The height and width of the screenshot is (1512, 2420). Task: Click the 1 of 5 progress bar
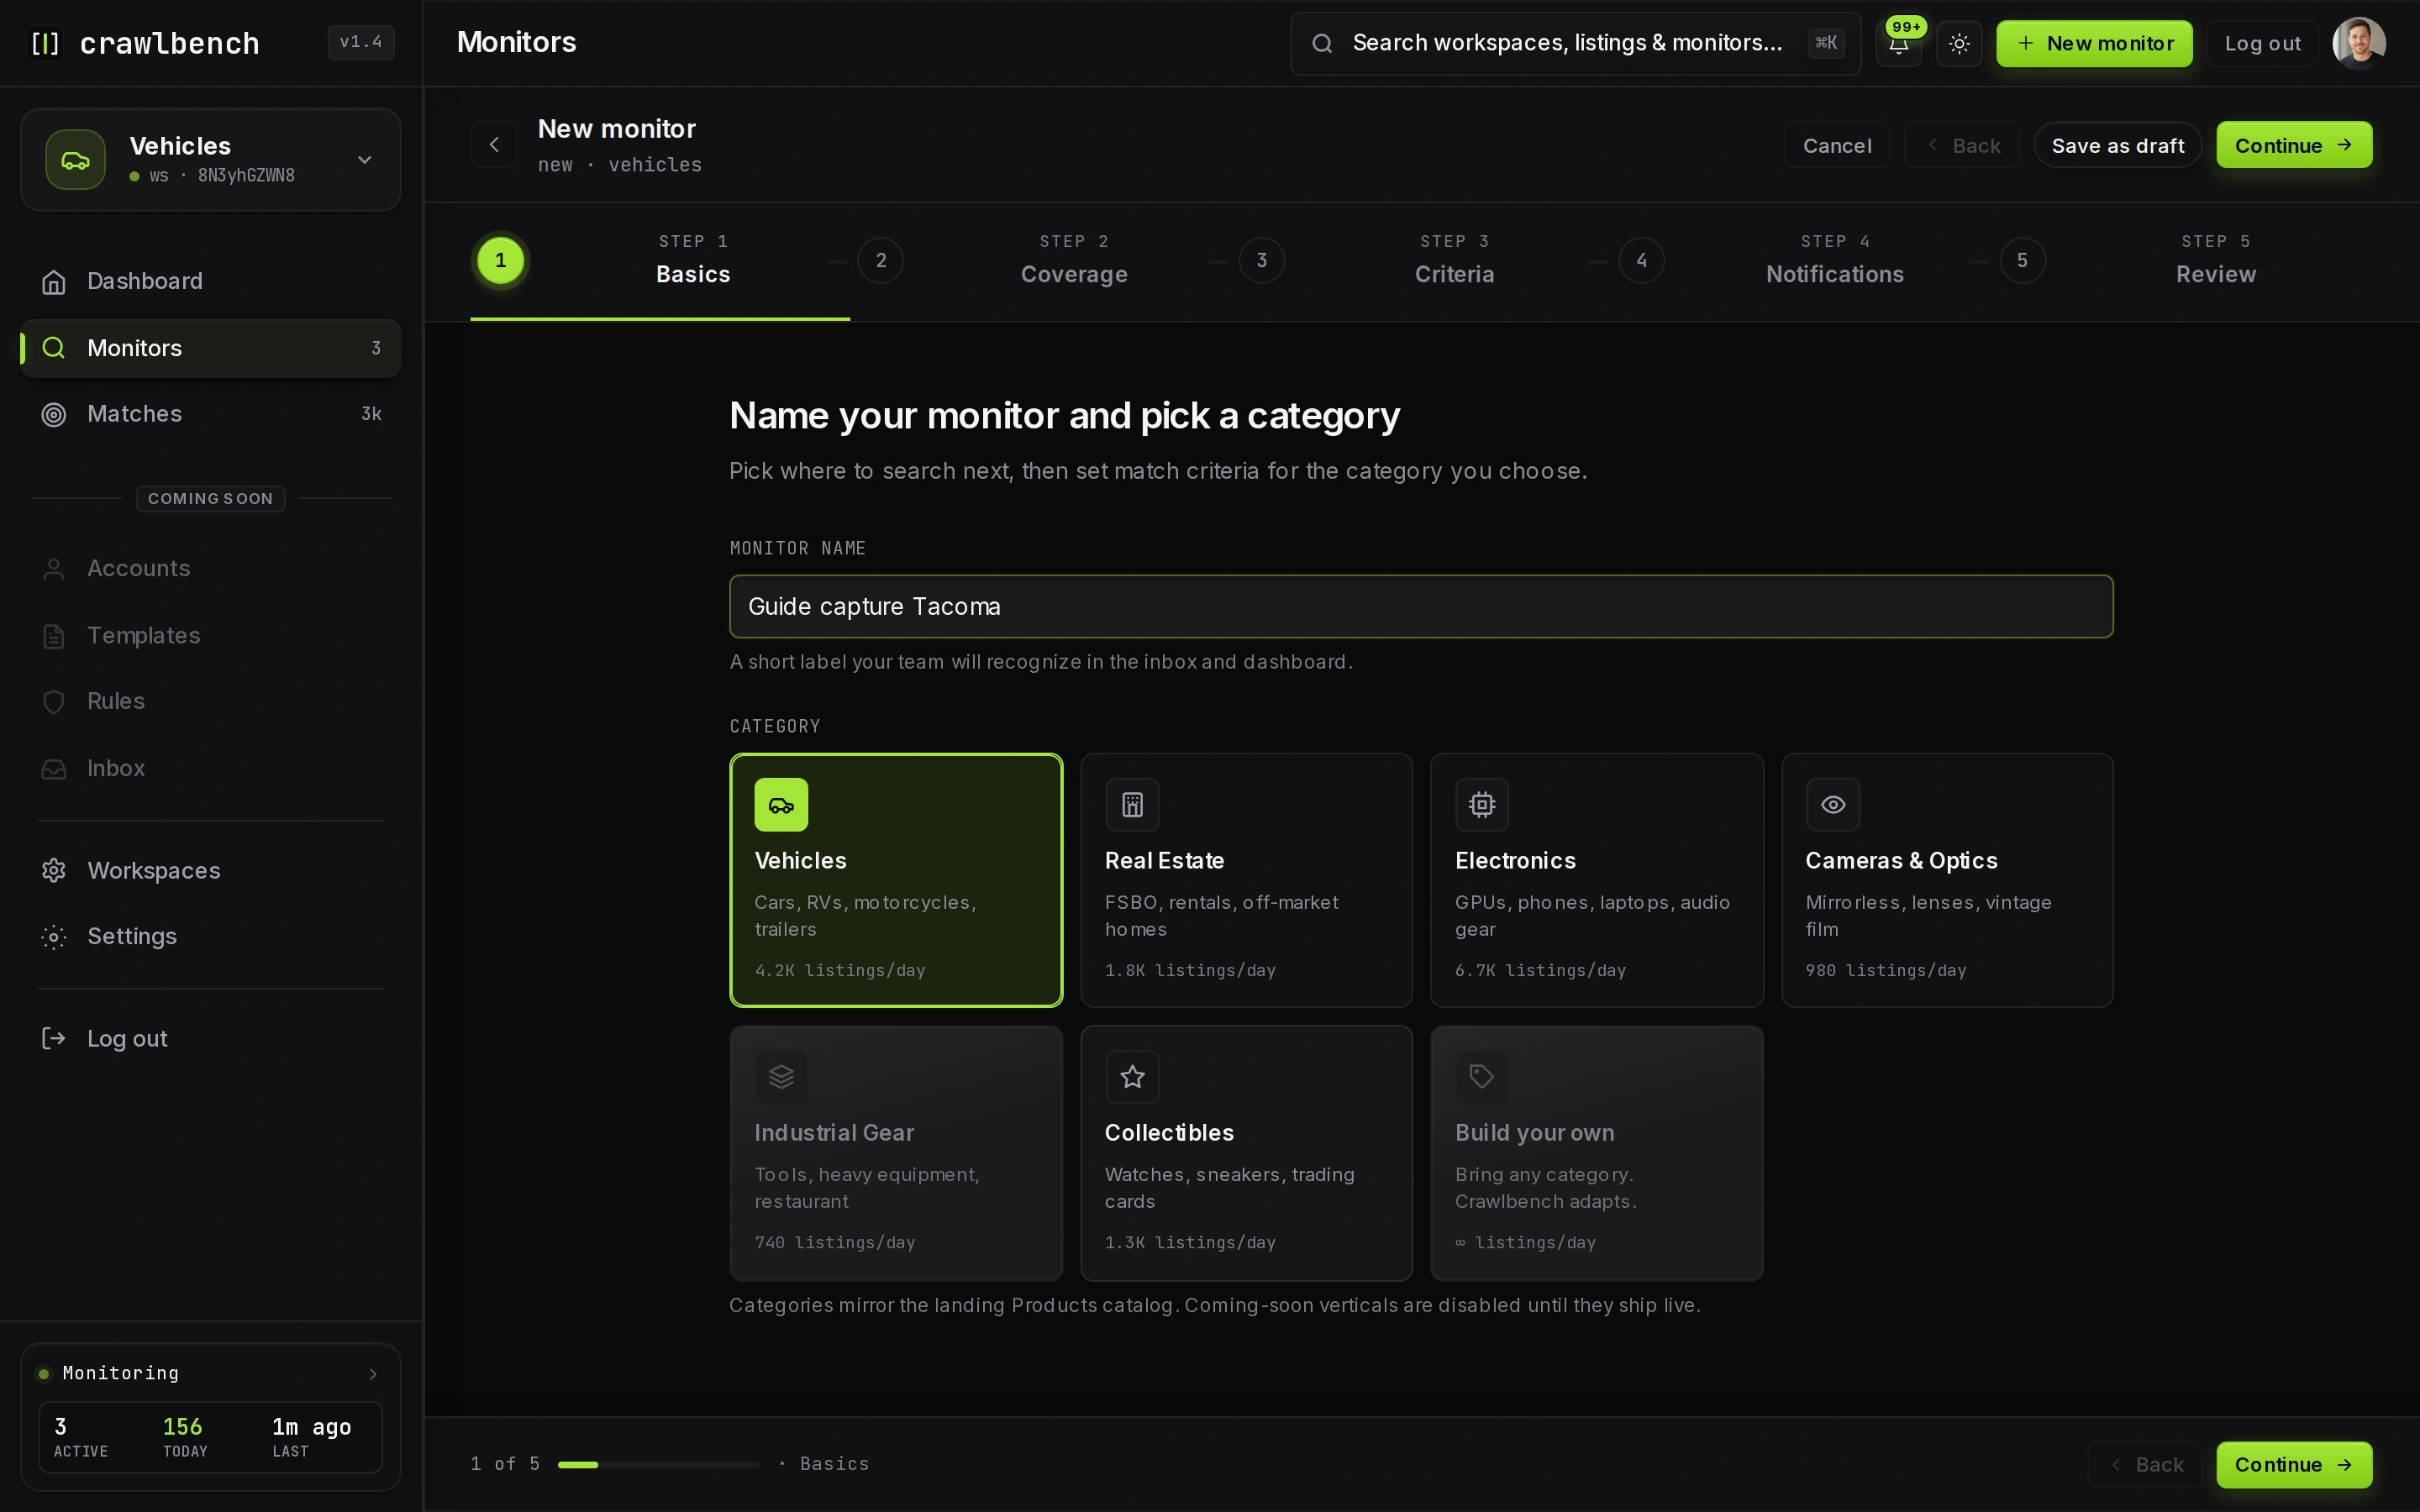coord(658,1465)
